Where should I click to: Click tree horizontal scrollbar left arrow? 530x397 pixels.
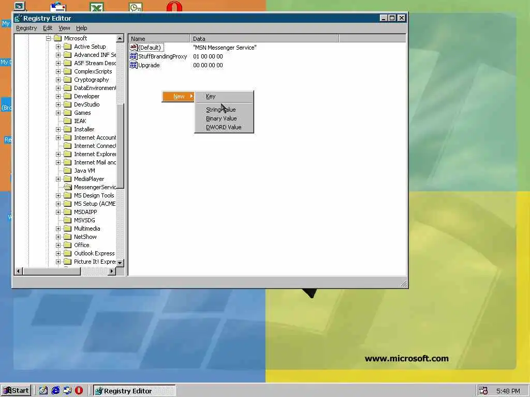19,271
